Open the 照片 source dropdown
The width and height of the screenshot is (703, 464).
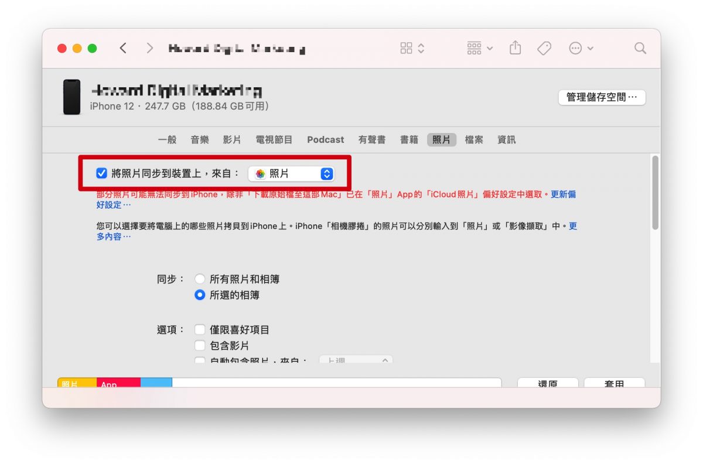tap(291, 173)
